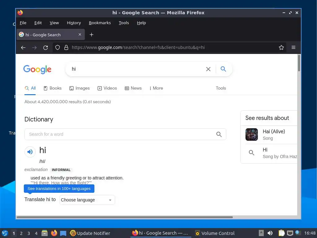Click the update notification tray icon

(298, 233)
